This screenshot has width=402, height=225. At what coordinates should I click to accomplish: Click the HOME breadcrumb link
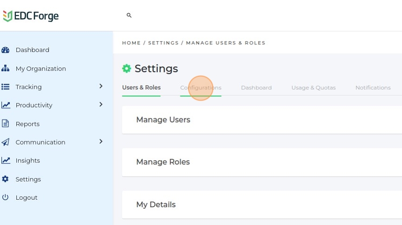131,43
